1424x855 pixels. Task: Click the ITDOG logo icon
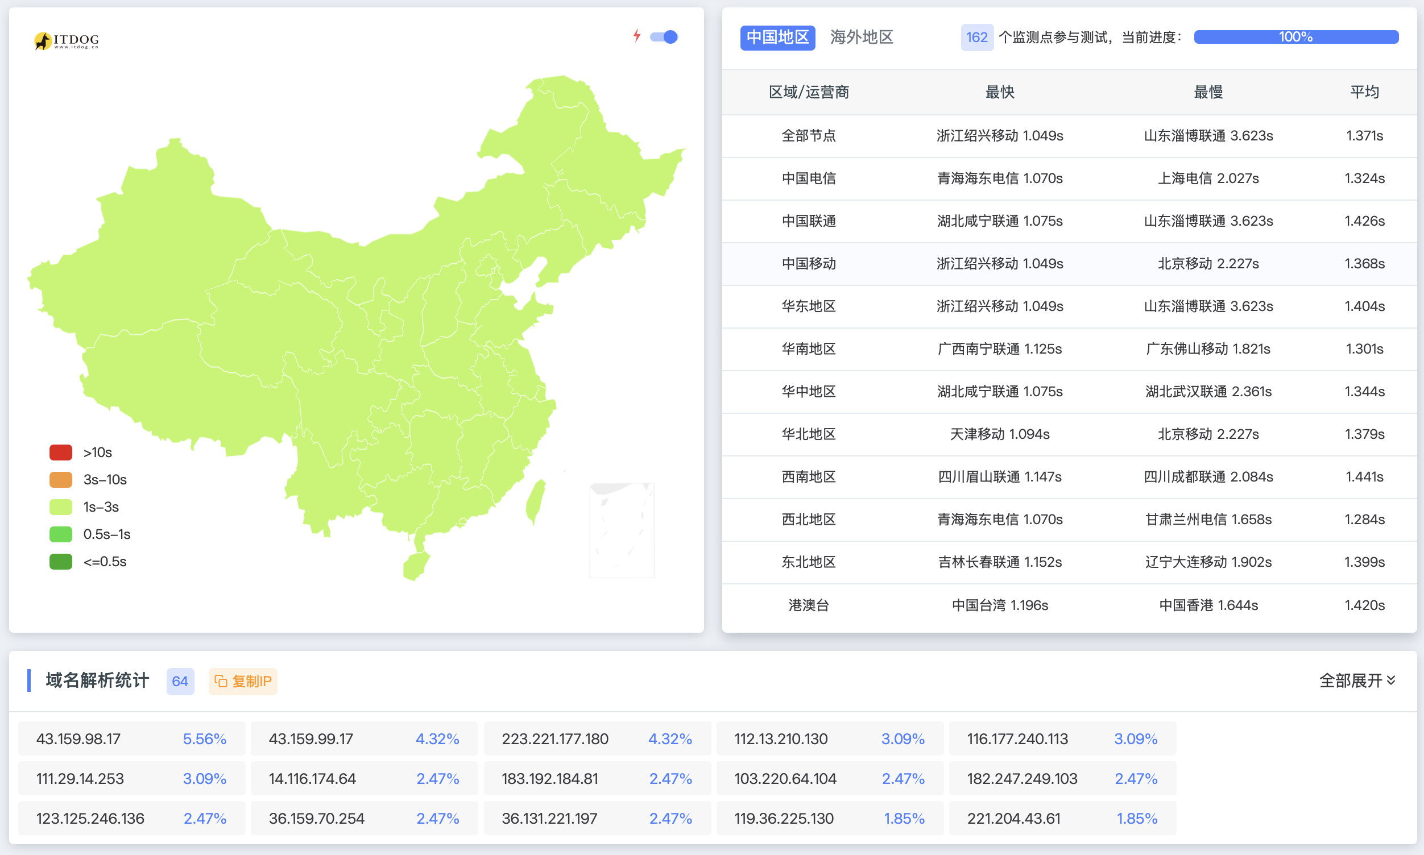(x=43, y=41)
